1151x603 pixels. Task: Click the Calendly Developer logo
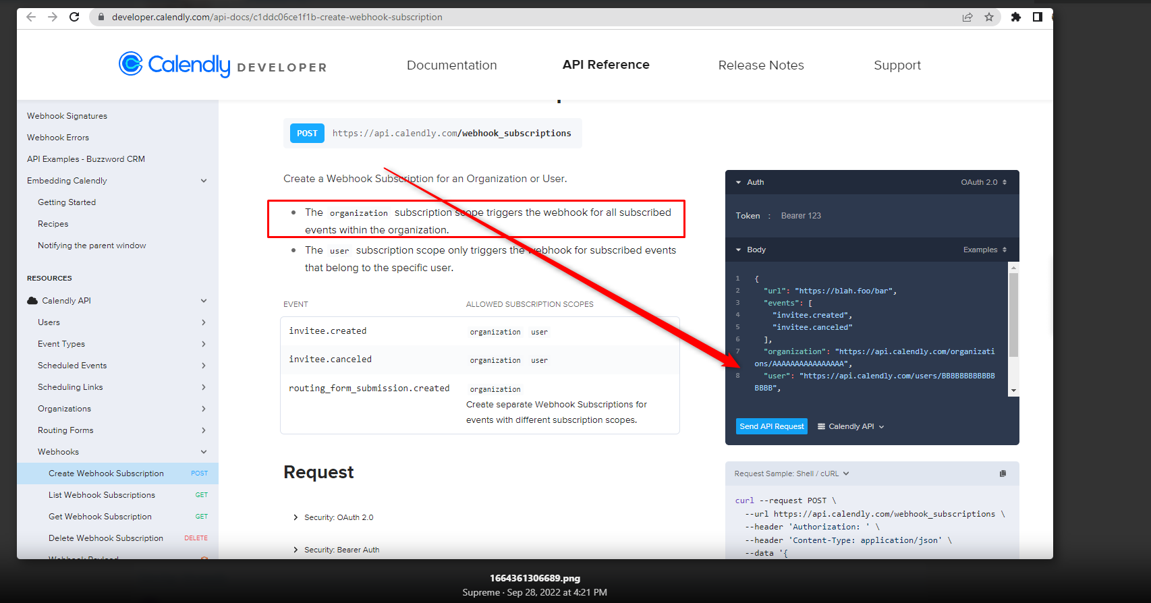[223, 65]
